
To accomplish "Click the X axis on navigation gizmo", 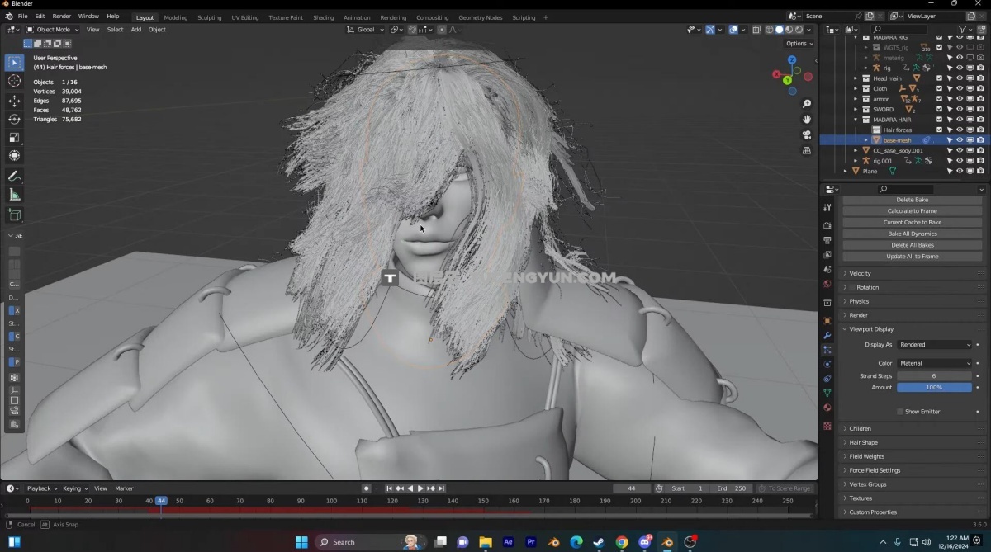I will 776,74.
